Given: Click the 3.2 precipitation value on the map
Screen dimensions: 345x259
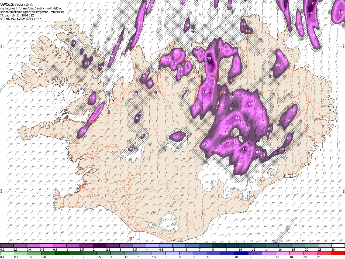Looking at the screenshot, I should [x=209, y=58].
